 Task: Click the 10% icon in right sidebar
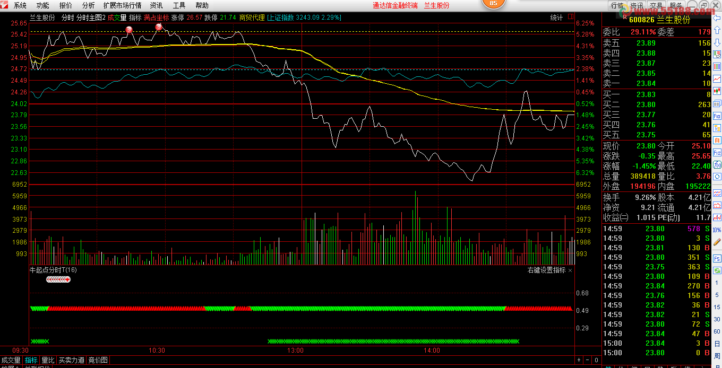click(x=717, y=230)
